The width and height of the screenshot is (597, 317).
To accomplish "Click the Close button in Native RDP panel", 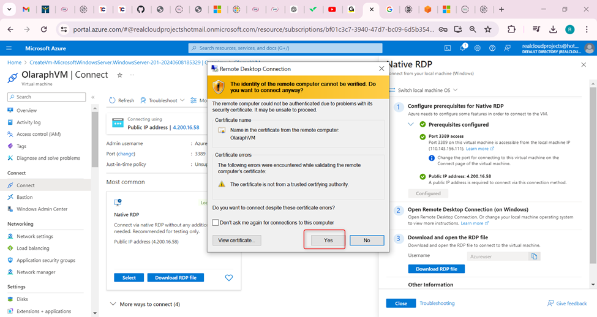I will click(x=401, y=304).
